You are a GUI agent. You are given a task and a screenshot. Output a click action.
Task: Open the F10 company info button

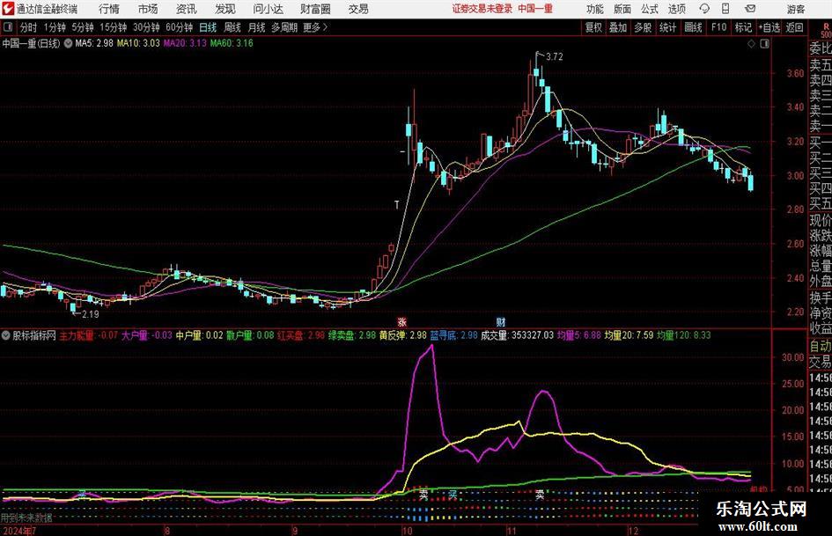pyautogui.click(x=718, y=27)
